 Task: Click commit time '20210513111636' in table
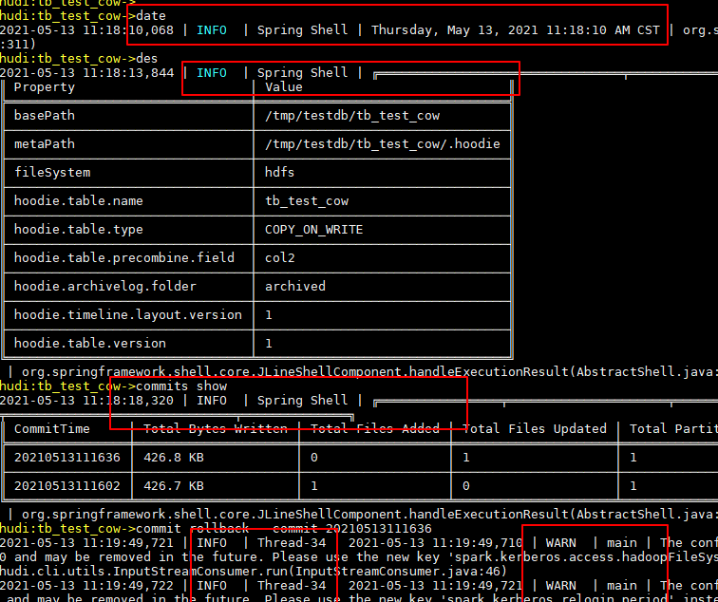tap(66, 458)
